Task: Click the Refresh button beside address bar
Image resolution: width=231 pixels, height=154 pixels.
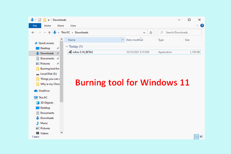Action: coord(151,33)
